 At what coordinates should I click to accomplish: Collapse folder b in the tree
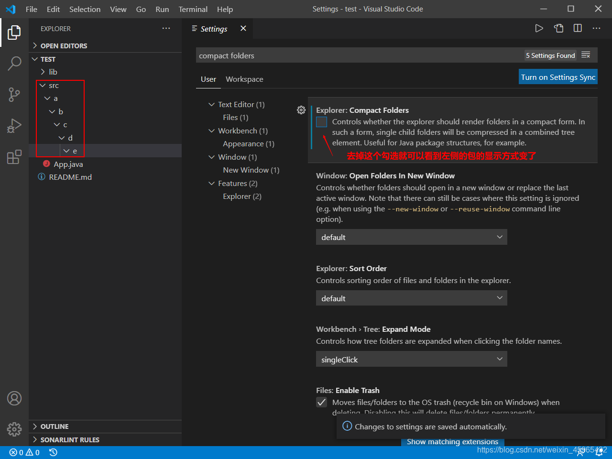point(105,111)
